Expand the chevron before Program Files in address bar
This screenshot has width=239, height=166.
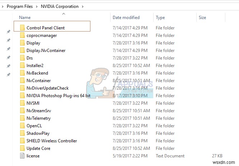coord(3,6)
